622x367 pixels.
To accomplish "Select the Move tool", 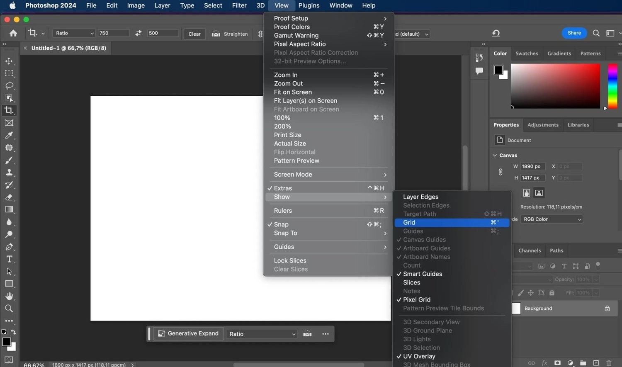I will (9, 61).
